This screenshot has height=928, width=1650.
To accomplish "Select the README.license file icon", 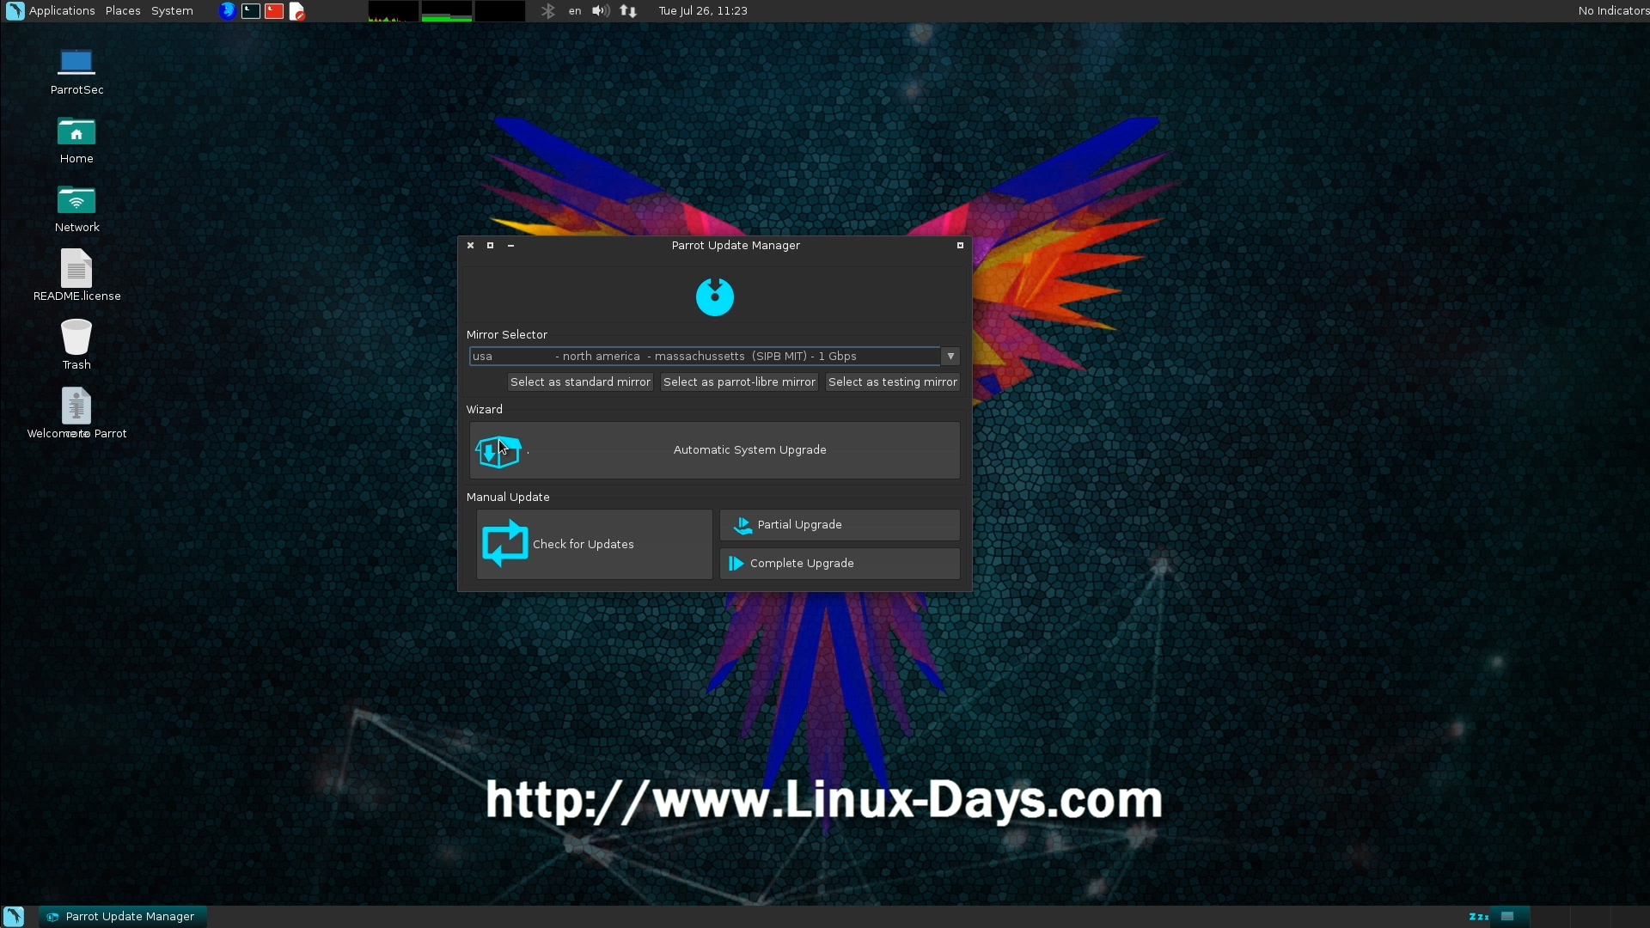I will tap(76, 276).
